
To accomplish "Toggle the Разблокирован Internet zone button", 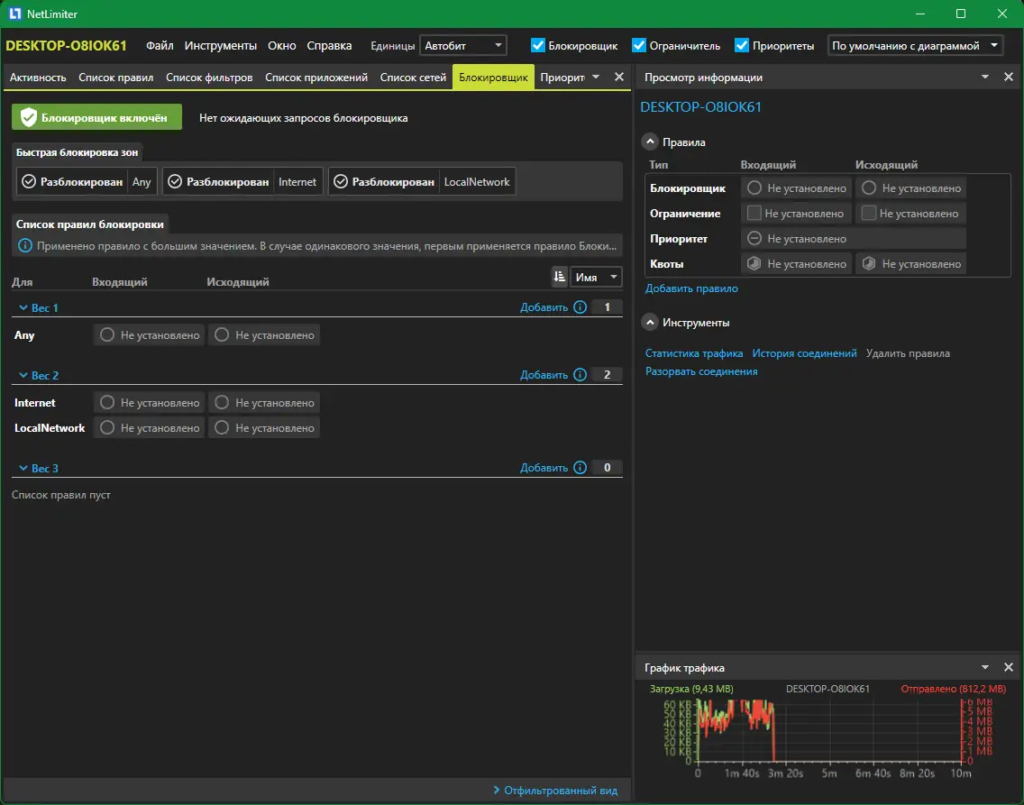I will pyautogui.click(x=243, y=181).
